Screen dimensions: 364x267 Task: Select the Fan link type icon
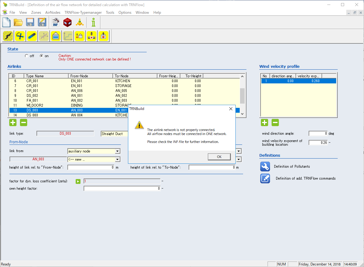pos(20,36)
